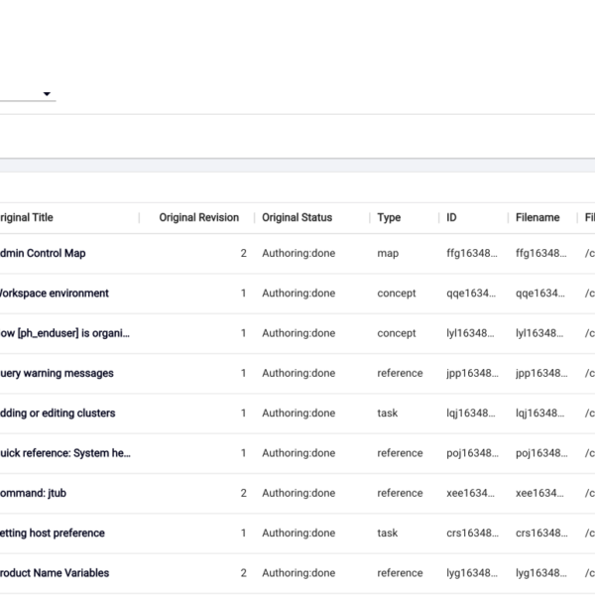
Task: Click Authoring:done status in Setting host preference row
Action: (298, 533)
